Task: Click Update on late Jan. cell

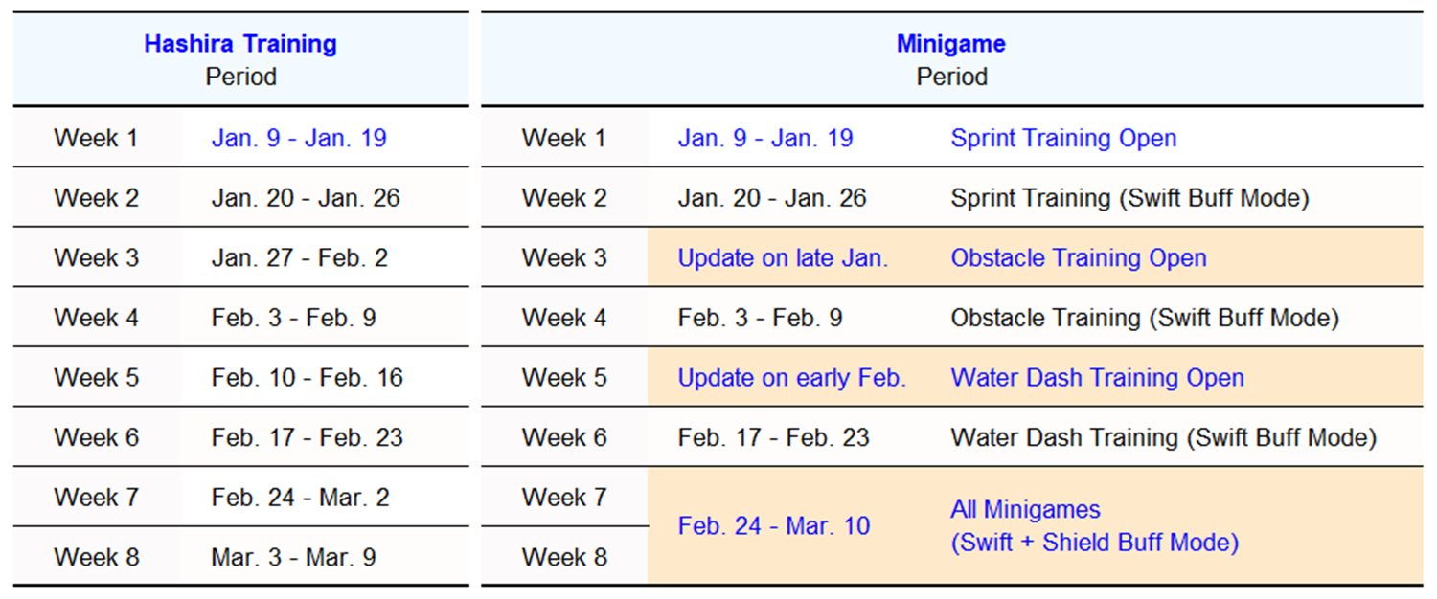Action: tap(783, 257)
